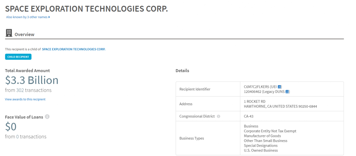The image size is (356, 156).
Task: Select the $3.3 Billion total awarded amount
Action: coord(32,80)
